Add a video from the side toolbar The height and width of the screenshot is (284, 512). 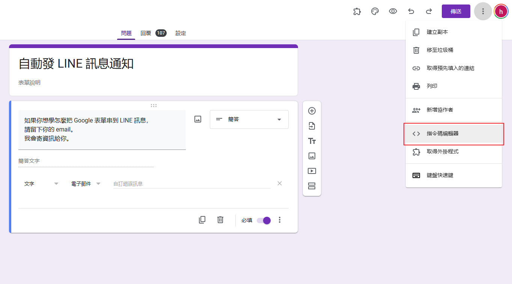(x=312, y=171)
